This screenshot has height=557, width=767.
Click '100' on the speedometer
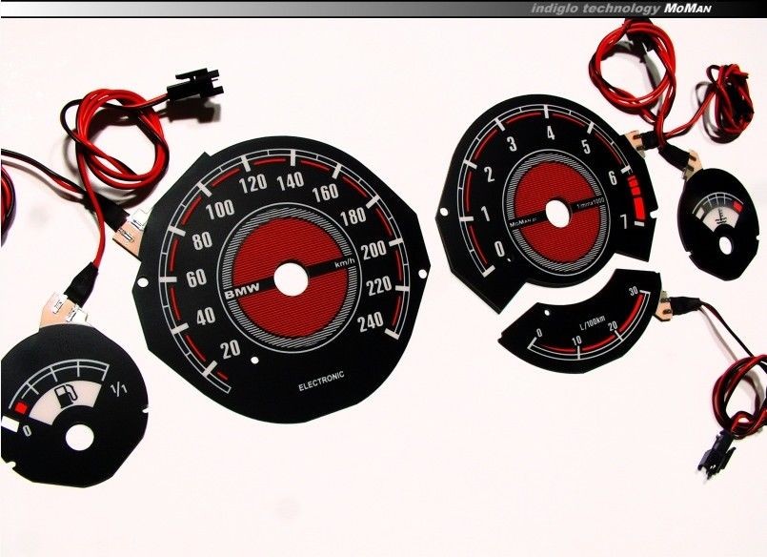(x=220, y=210)
